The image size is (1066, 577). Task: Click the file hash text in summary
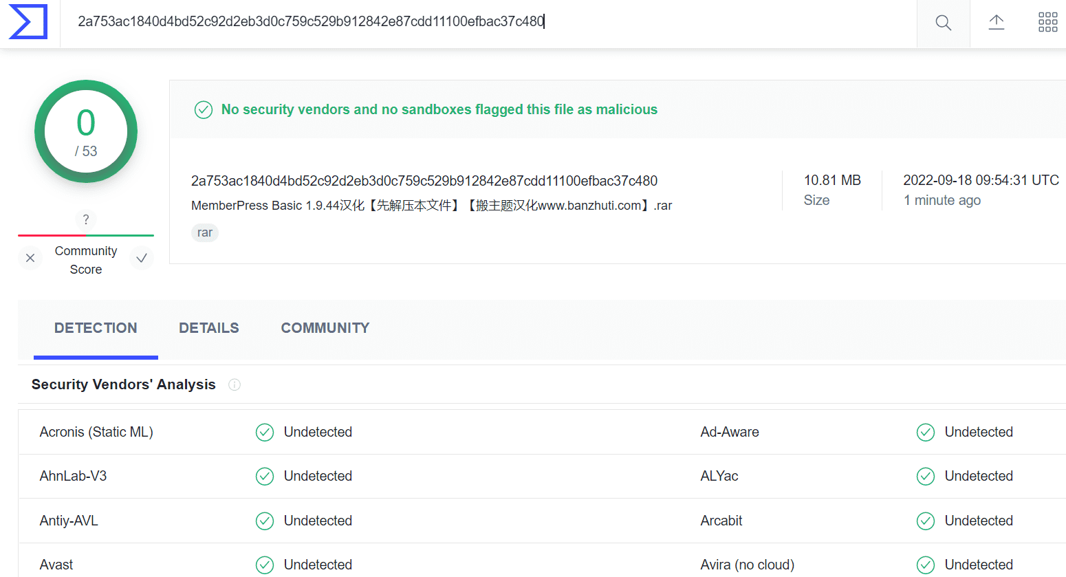[424, 181]
